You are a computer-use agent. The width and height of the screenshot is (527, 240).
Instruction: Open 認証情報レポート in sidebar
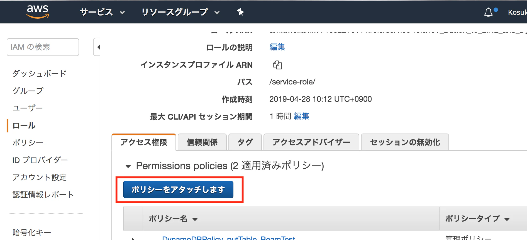click(43, 195)
